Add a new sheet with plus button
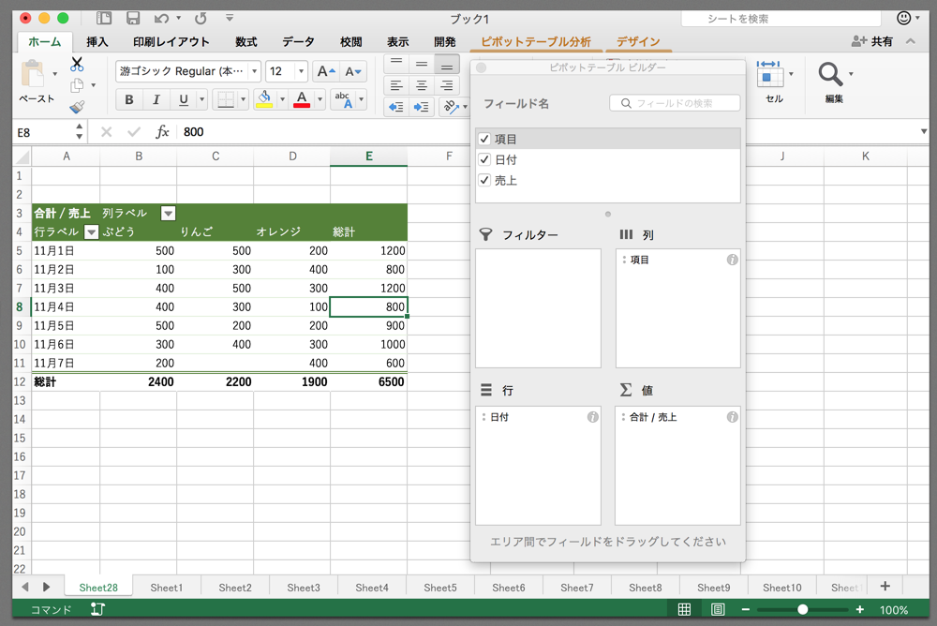This screenshot has height=626, width=937. pyautogui.click(x=885, y=587)
